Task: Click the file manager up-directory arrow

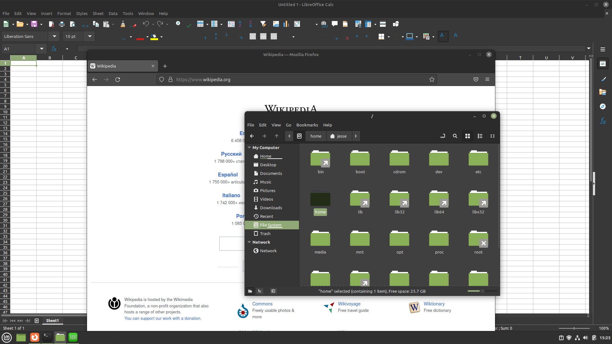Action: pos(276,136)
